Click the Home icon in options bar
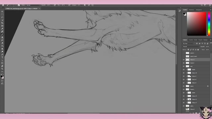212x119 pixels. (3, 5)
